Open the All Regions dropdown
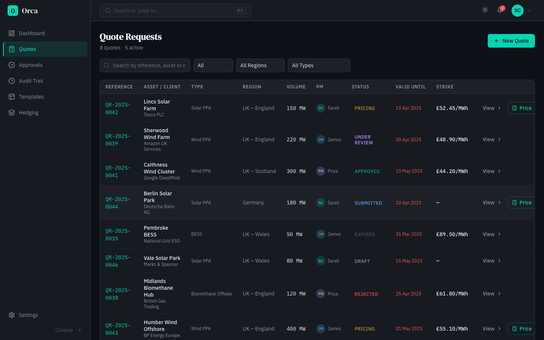Viewport: 544px width, 340px height. click(260, 65)
